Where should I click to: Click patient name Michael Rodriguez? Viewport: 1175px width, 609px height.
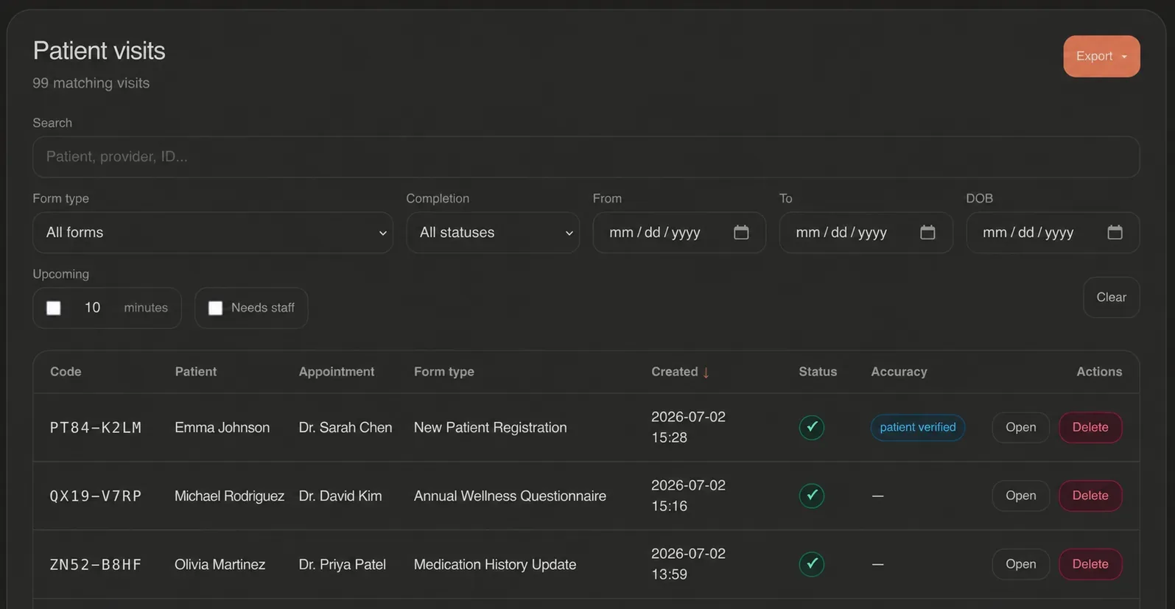click(x=229, y=496)
